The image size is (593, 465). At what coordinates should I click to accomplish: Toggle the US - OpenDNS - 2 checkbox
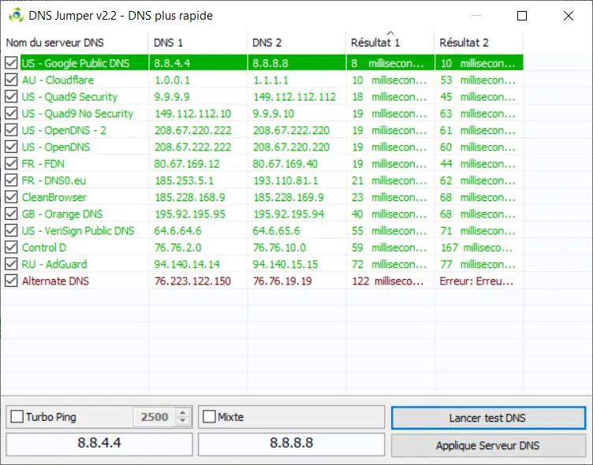click(x=11, y=130)
